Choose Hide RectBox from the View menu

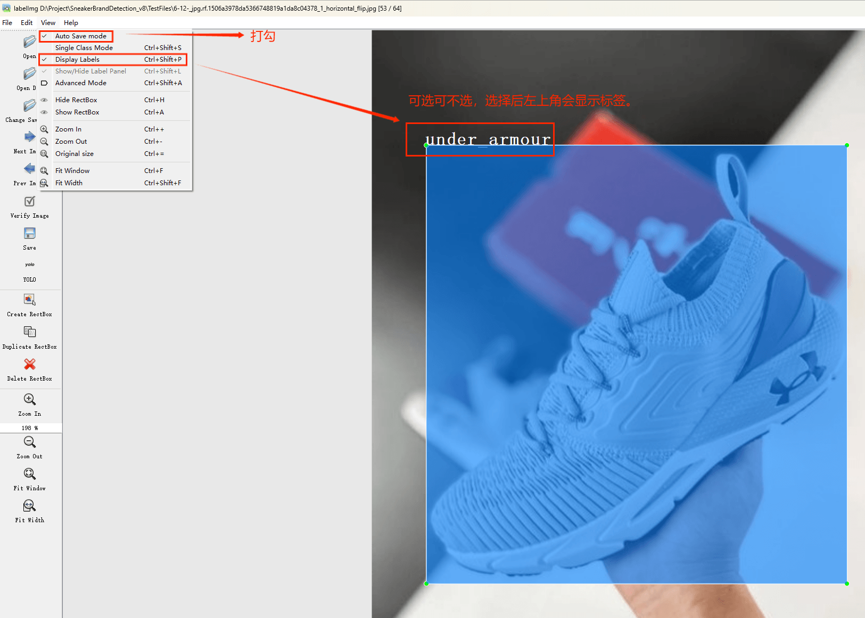[116, 100]
